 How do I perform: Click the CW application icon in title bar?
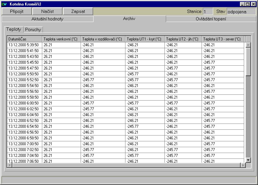(4, 4)
